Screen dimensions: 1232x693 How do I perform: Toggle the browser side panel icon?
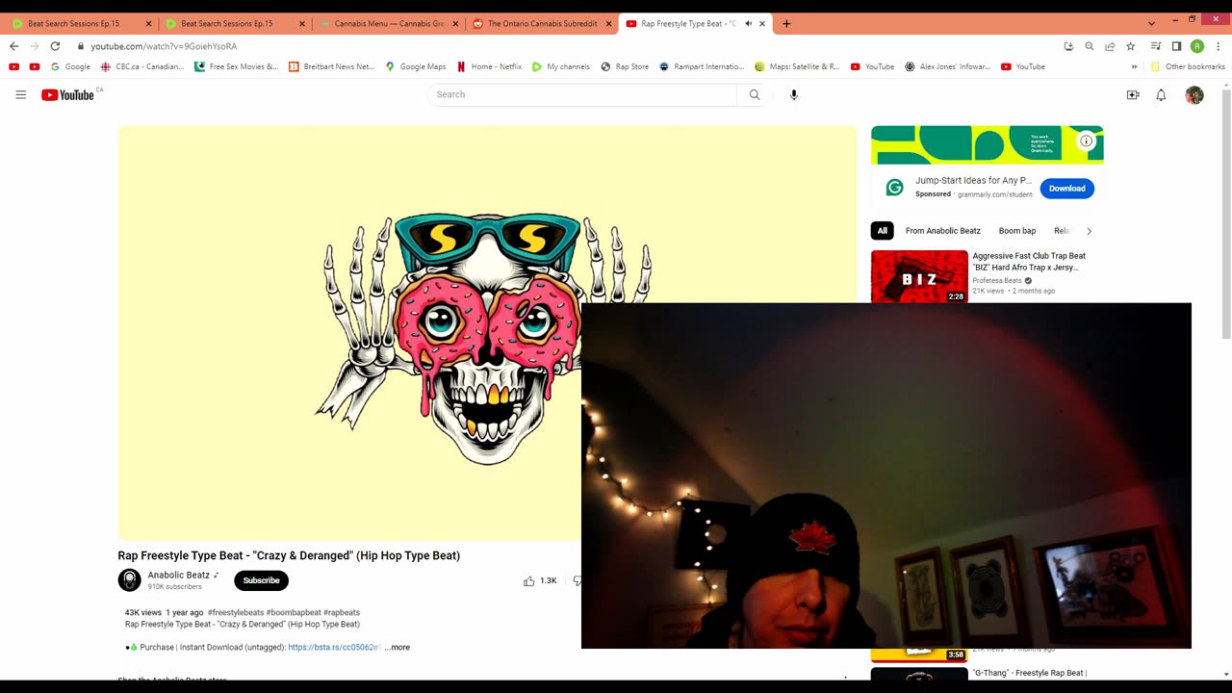[1176, 46]
